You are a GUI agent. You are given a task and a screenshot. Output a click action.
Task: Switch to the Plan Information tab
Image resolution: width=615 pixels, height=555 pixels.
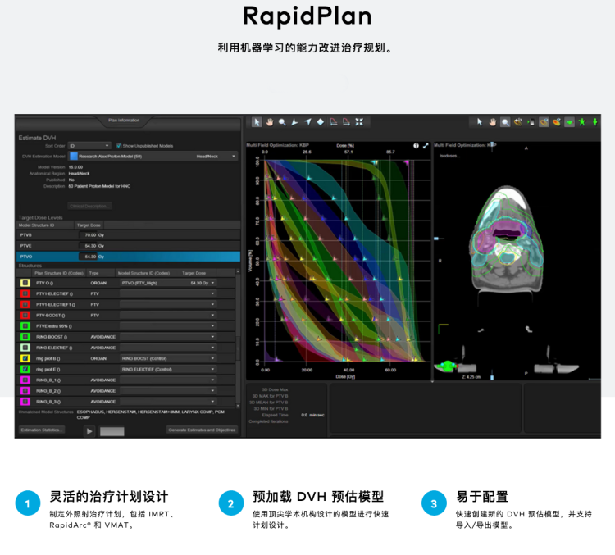(x=124, y=121)
